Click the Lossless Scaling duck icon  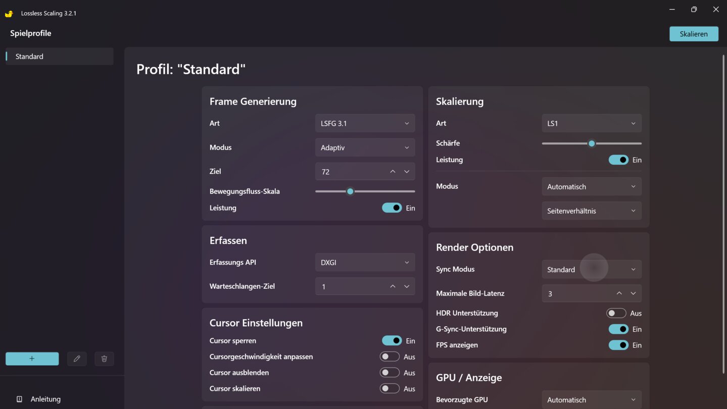(9, 13)
